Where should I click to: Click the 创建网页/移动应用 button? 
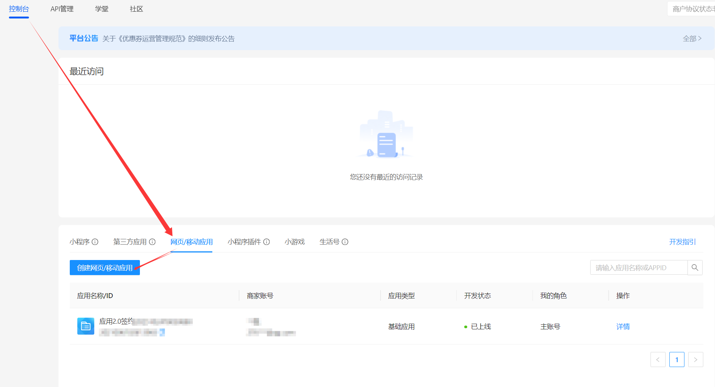(104, 268)
